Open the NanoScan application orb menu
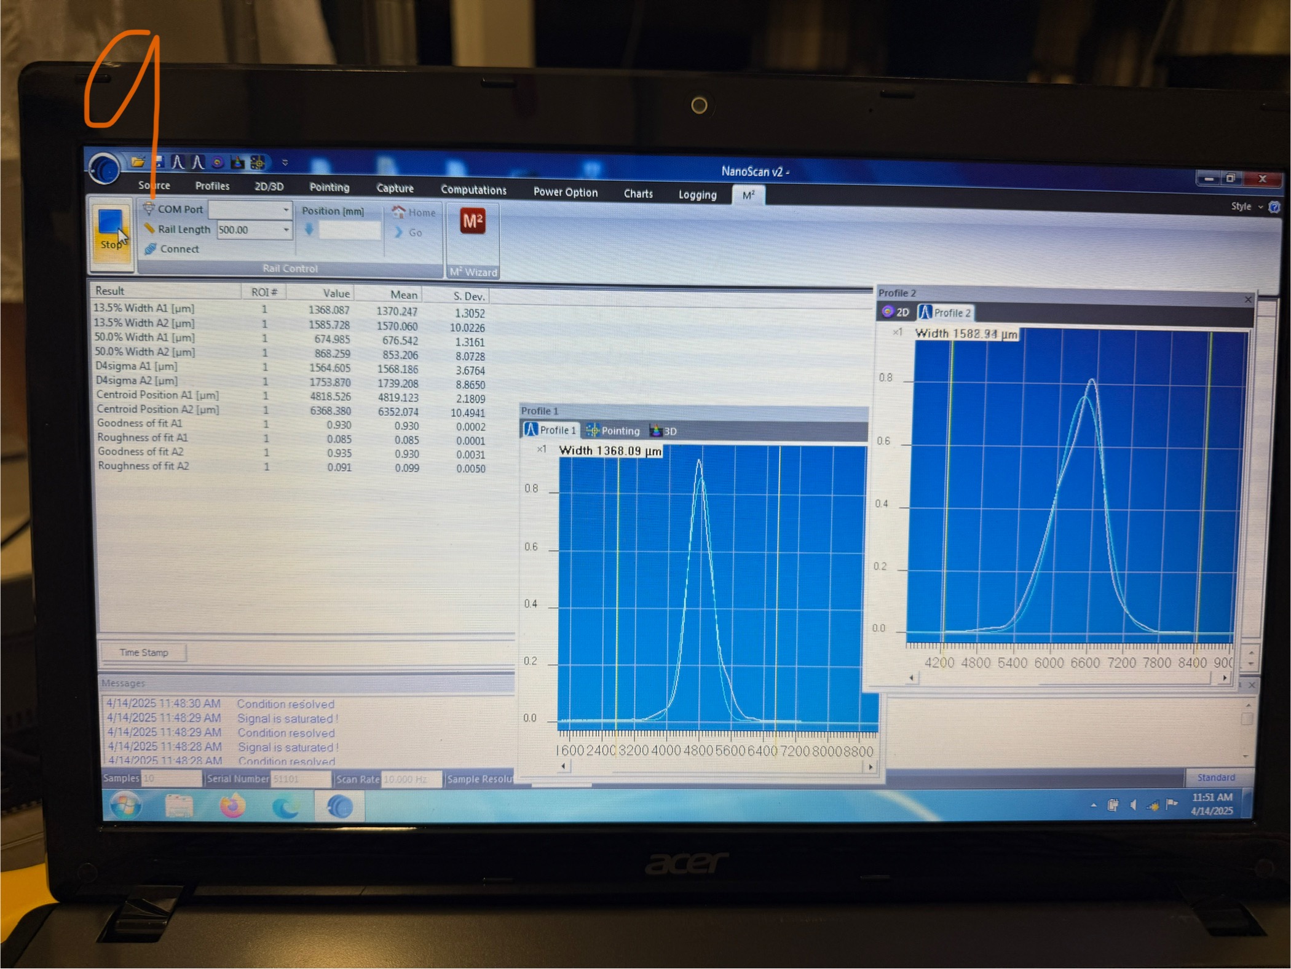 (104, 168)
